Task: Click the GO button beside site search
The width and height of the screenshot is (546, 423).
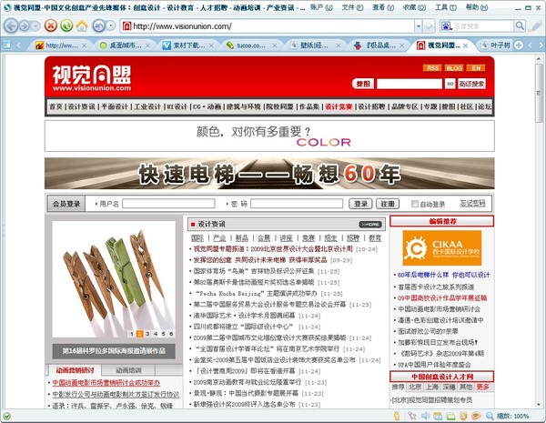Action: click(450, 84)
